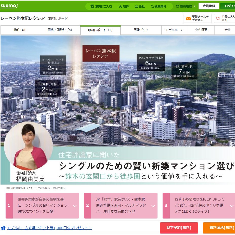This screenshot has width=235, height=235.
Task: Click the レーベン熊本駅レクシア red label on image
Action: pyautogui.click(x=101, y=53)
